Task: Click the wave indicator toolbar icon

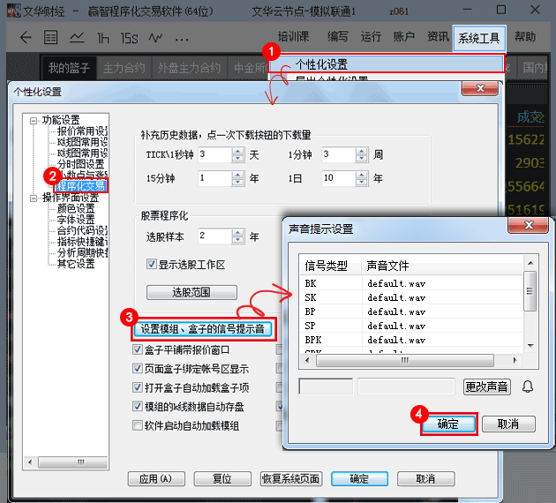Action: pyautogui.click(x=156, y=38)
